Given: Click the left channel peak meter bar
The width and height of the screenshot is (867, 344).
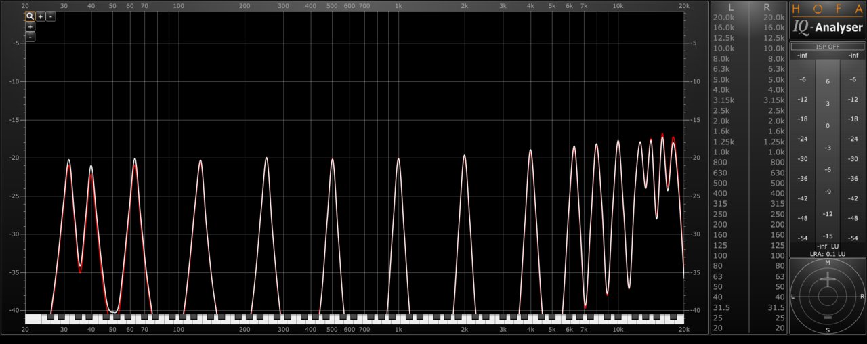Looking at the screenshot, I should click(803, 152).
